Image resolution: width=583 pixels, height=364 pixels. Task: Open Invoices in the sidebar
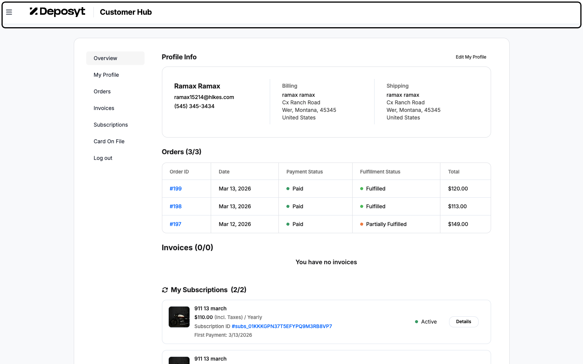click(x=115, y=108)
